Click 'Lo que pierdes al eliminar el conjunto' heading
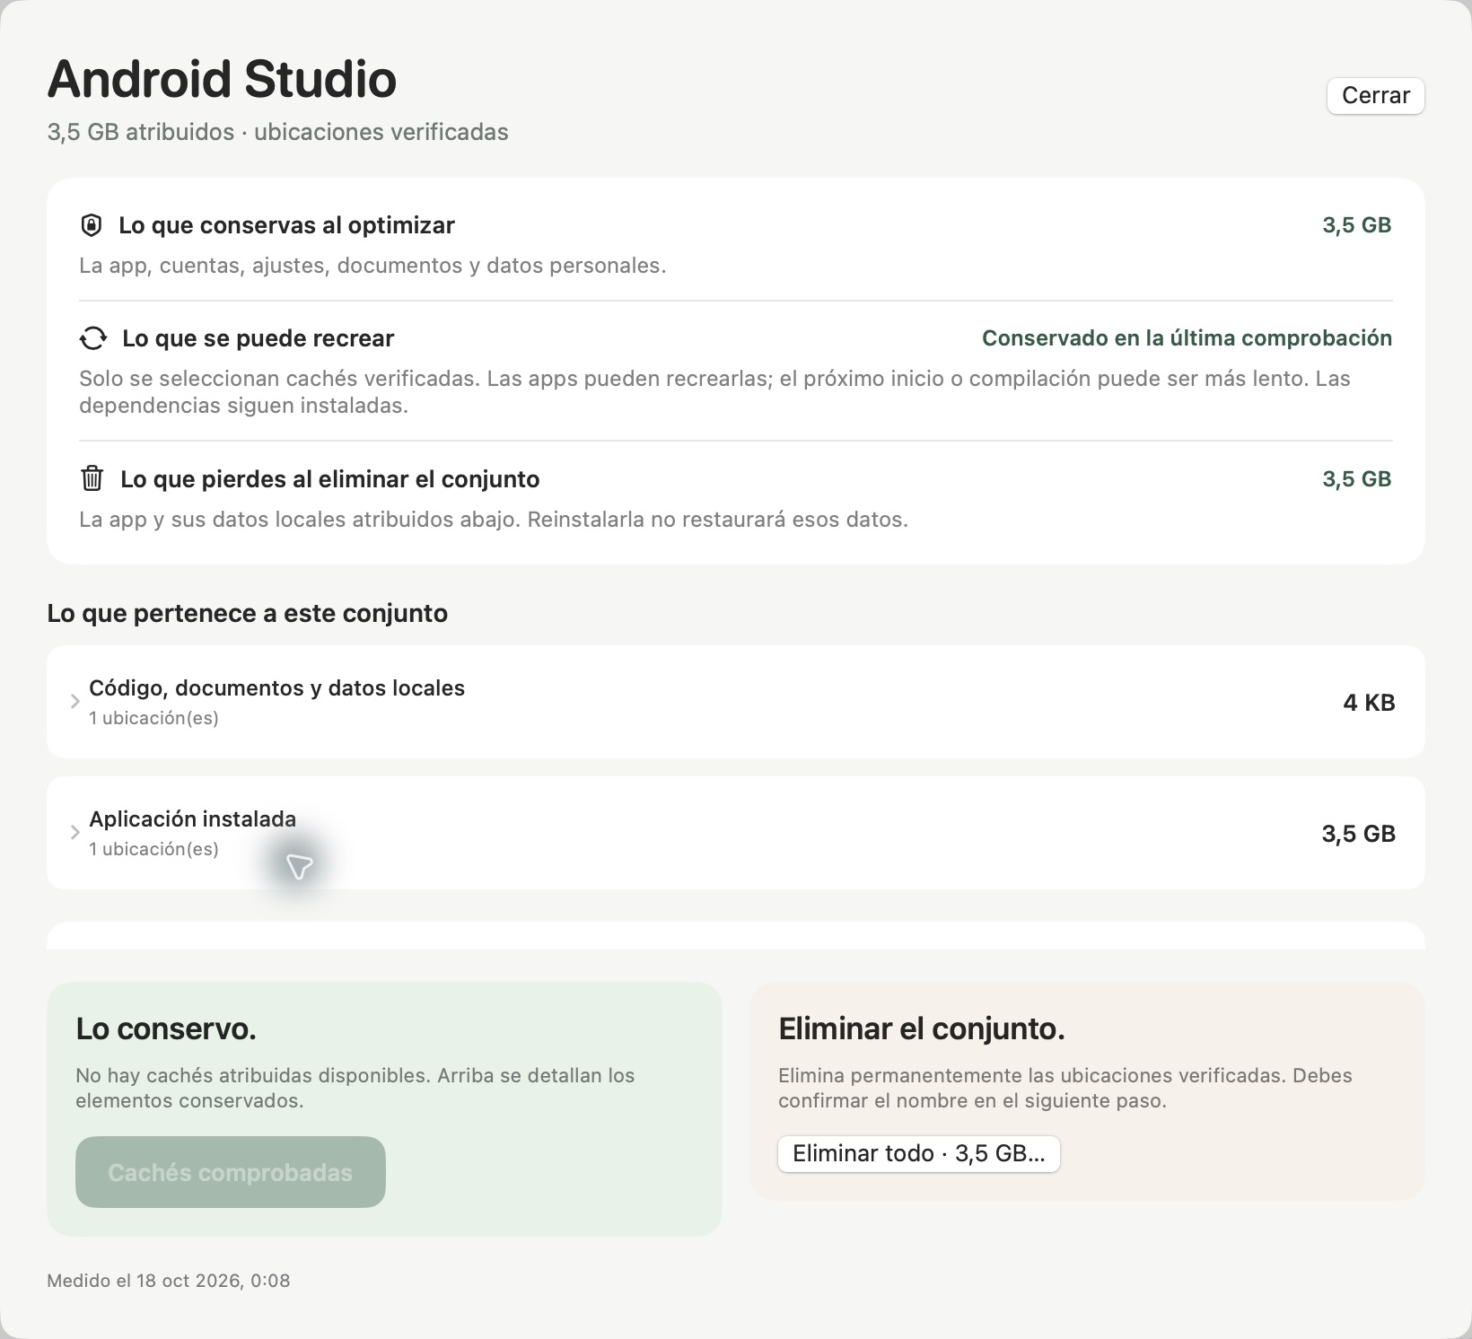 [330, 479]
